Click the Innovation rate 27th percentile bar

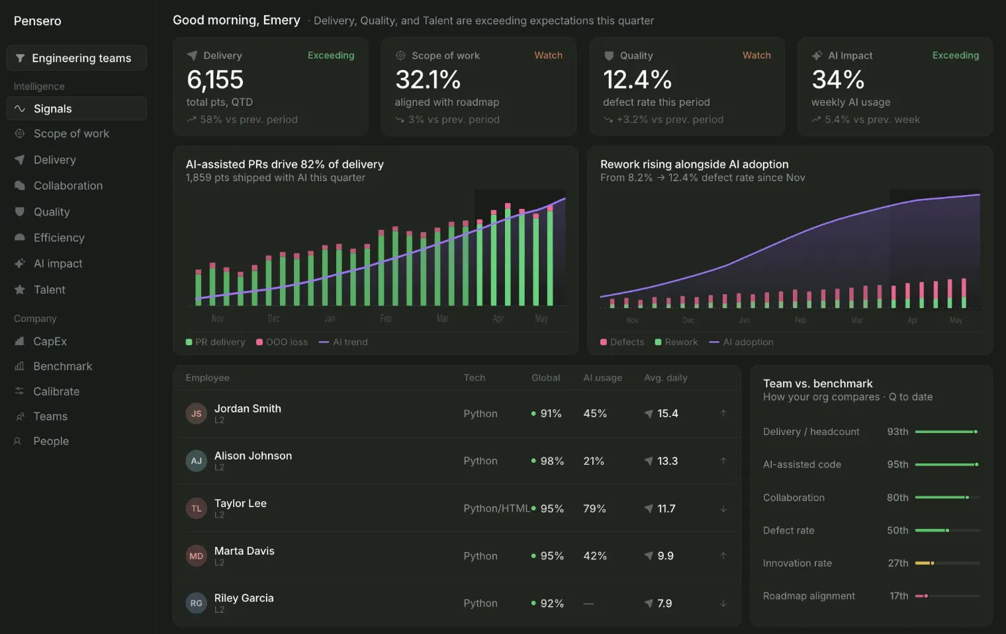click(x=947, y=563)
